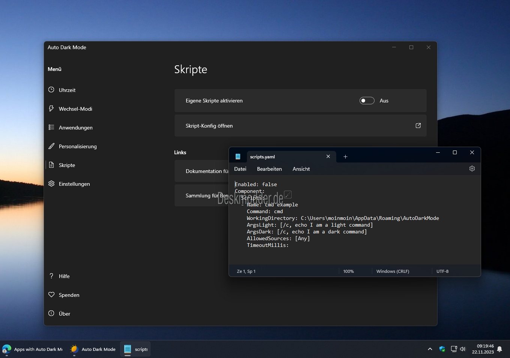The width and height of the screenshot is (510, 358).
Task: Open Notepad settings gear
Action: coord(472,168)
